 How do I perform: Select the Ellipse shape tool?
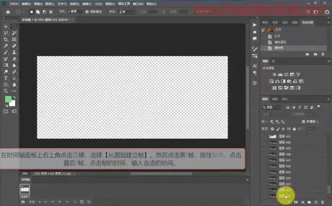(6, 85)
